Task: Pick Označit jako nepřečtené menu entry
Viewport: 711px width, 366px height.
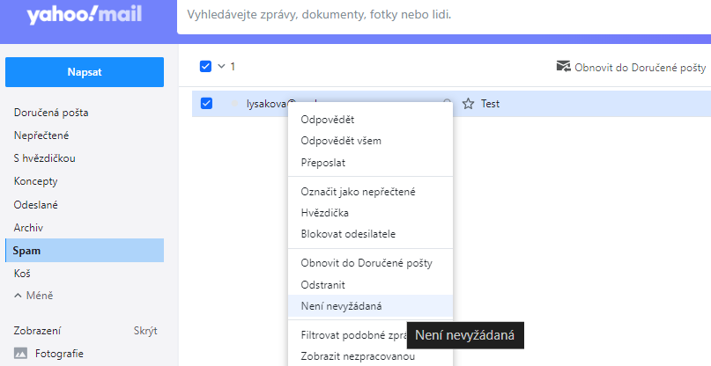Action: 358,191
